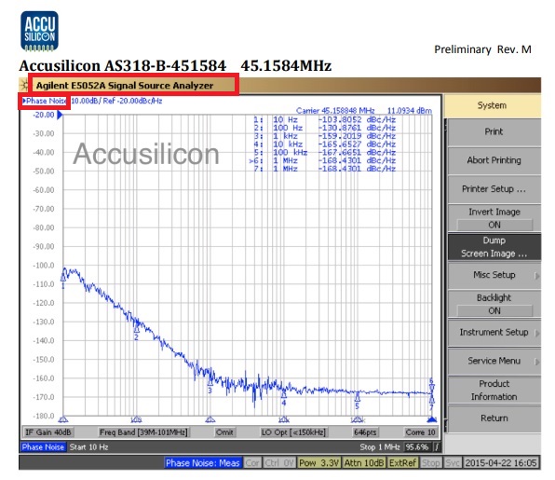Screen dimensions: 555x480
Task: Click the IF Gain 40dB status
Action: pos(48,432)
